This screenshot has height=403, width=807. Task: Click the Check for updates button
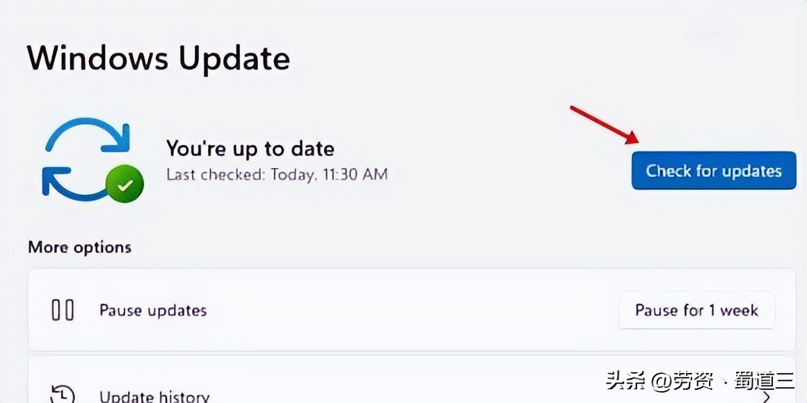point(713,171)
